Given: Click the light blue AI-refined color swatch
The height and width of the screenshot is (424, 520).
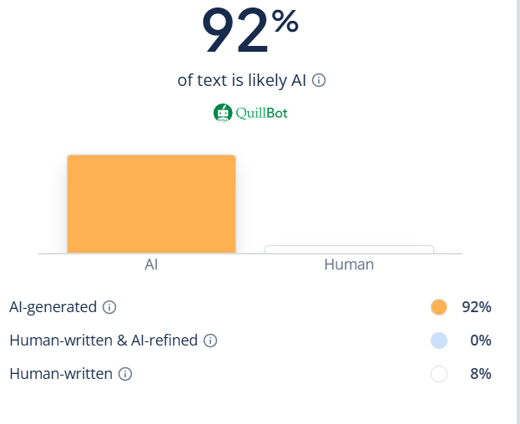Looking at the screenshot, I should [439, 341].
